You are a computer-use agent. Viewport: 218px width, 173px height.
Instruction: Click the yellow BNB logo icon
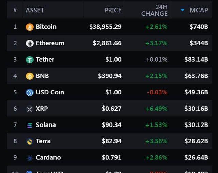pos(30,76)
